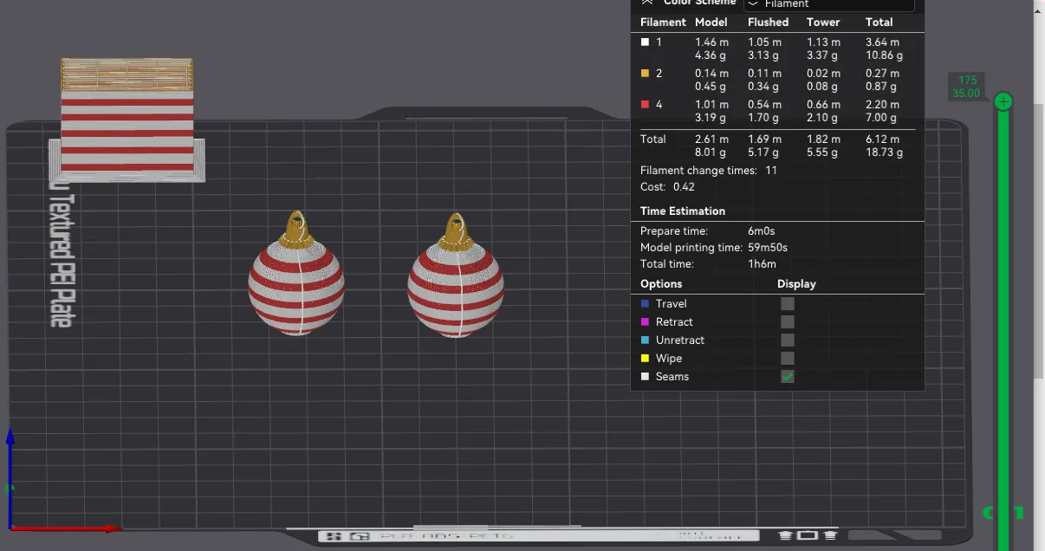1045x551 pixels.
Task: Click filament 2 total weight 0.87 g
Action: coord(881,87)
